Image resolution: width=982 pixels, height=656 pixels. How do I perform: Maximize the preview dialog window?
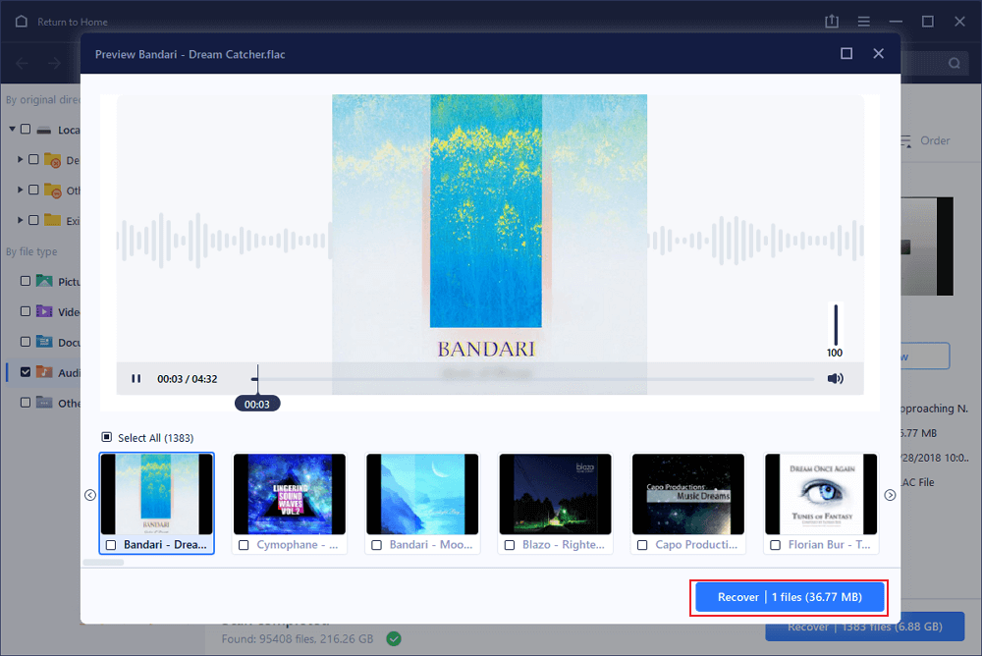coord(846,54)
